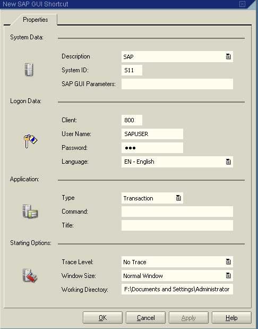Click the Application section icon
258x329 pixels.
coord(30,212)
